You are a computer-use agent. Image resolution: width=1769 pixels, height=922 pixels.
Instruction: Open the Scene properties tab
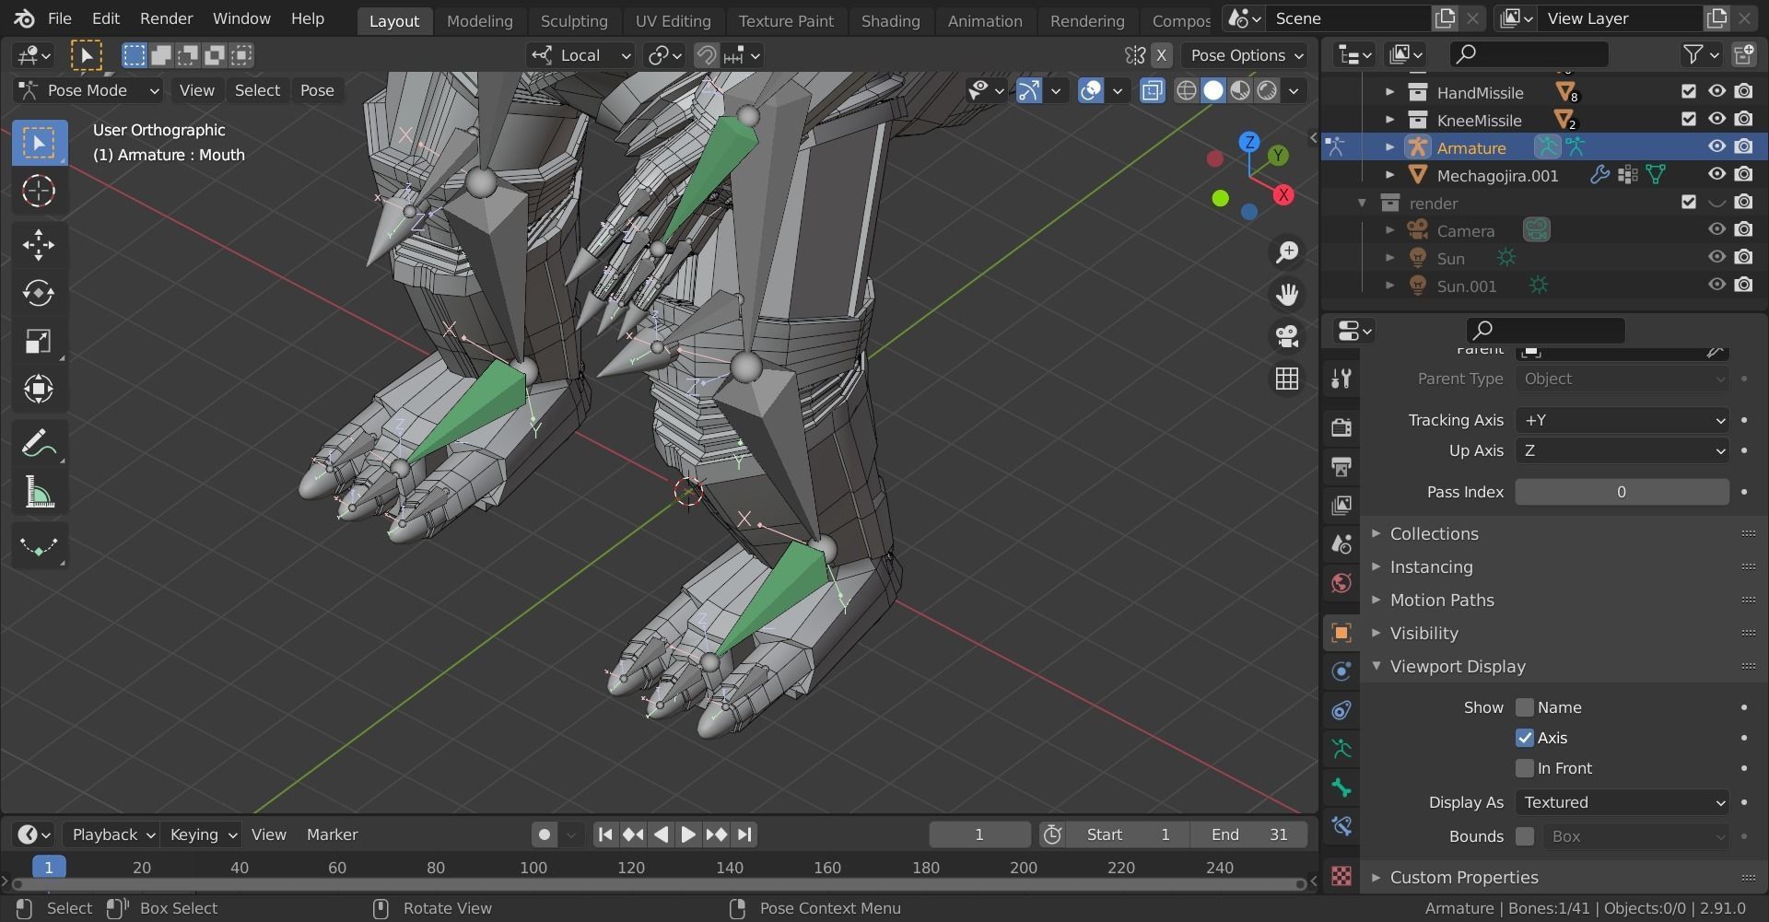pos(1341,543)
